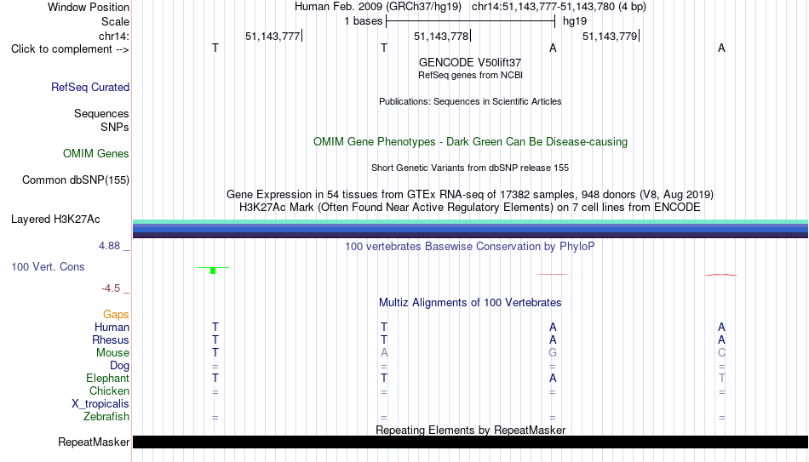Click the Layered H3K27Ac track label
This screenshot has height=462, width=809.
[x=55, y=220]
